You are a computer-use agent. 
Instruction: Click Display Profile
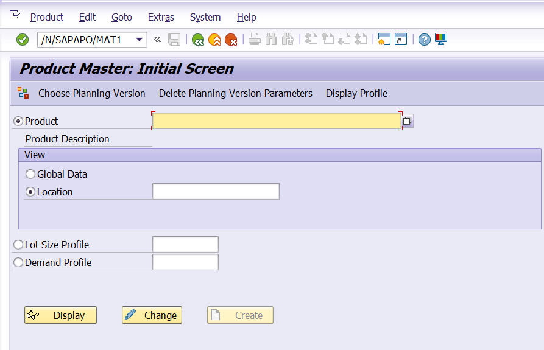click(x=356, y=93)
